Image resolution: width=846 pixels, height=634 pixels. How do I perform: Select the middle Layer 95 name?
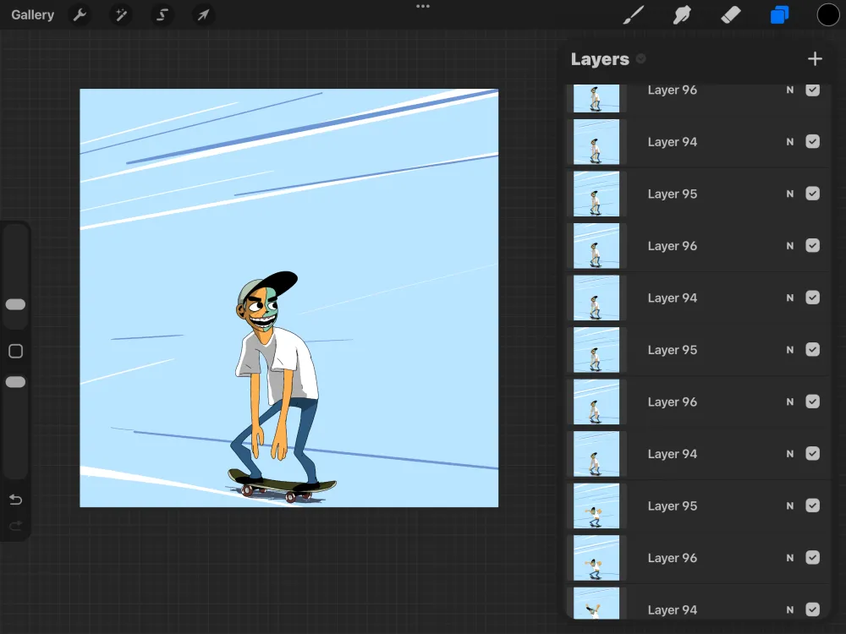[x=673, y=350]
